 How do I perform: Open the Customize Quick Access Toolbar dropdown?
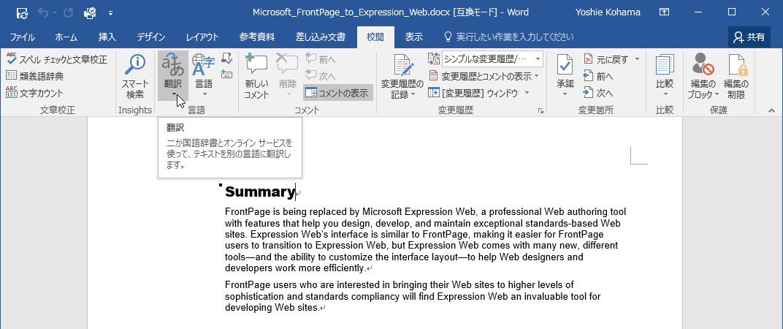click(x=110, y=13)
